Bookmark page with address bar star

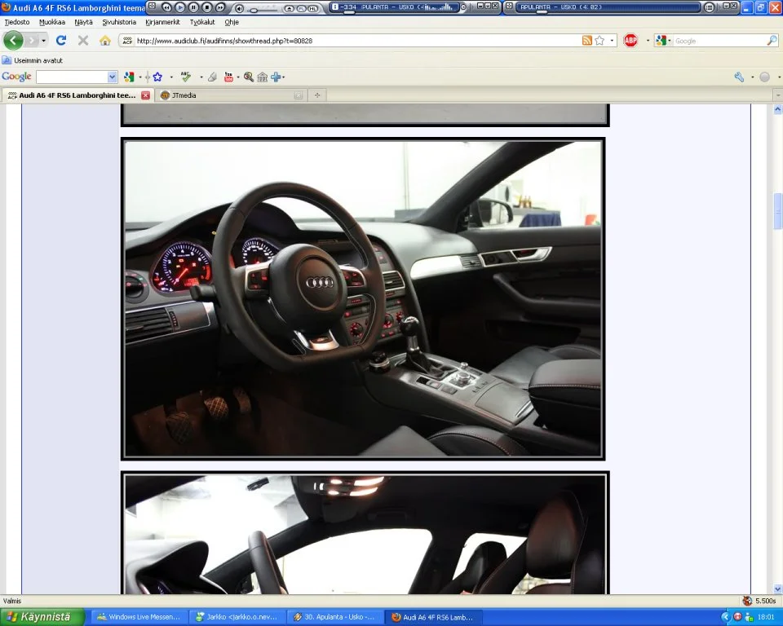600,40
